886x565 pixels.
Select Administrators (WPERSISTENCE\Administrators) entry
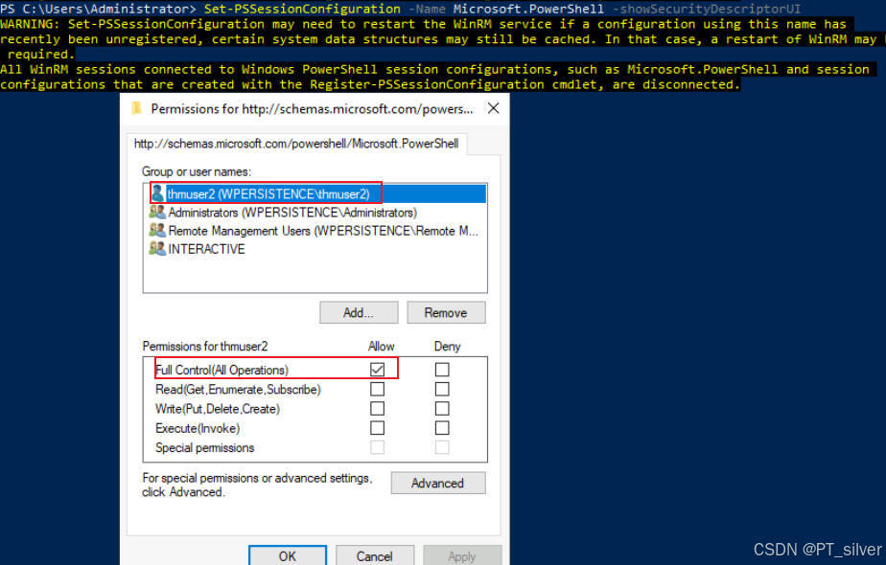(292, 213)
